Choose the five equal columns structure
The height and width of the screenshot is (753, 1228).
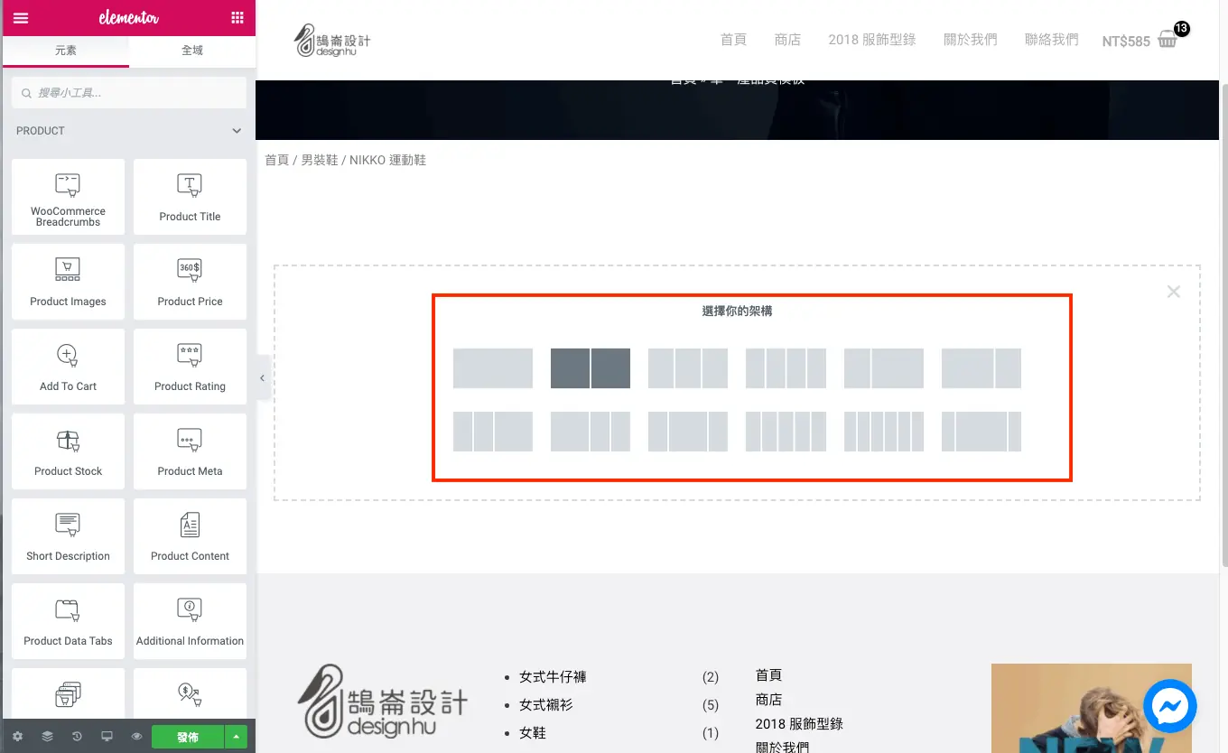(786, 432)
